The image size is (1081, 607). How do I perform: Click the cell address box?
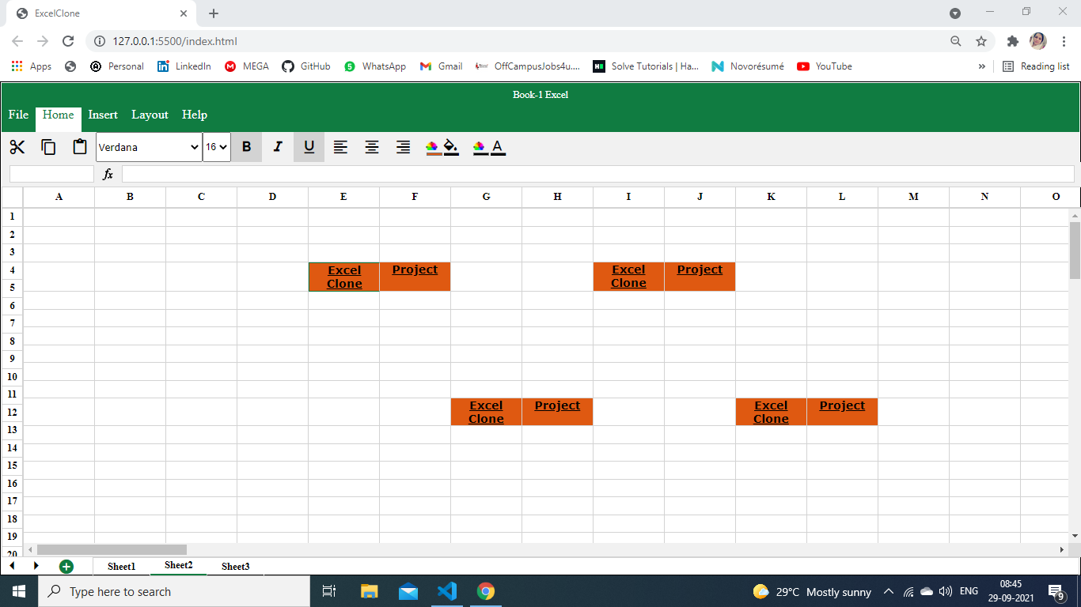point(51,174)
